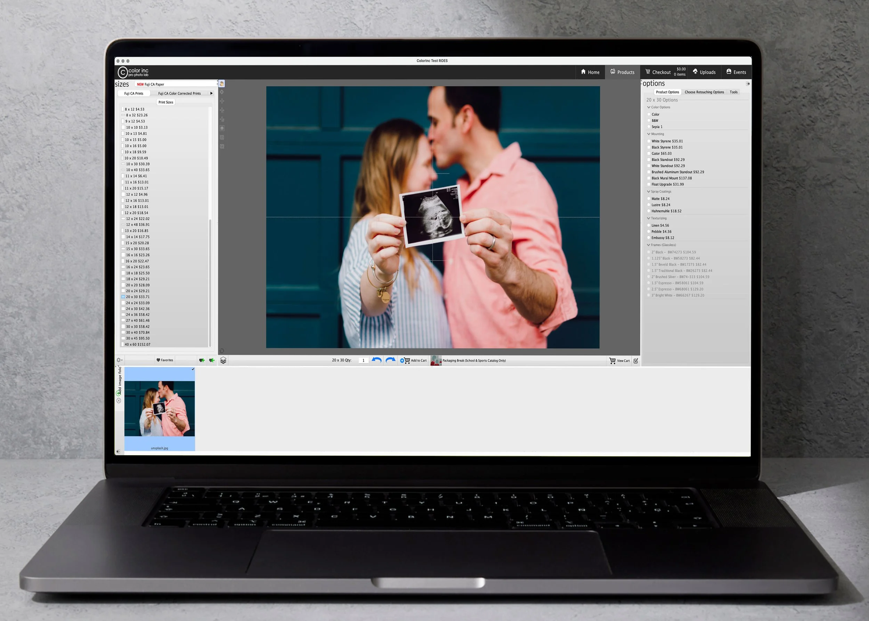The height and width of the screenshot is (621, 869).
Task: Click the blue redo arrow
Action: 390,360
